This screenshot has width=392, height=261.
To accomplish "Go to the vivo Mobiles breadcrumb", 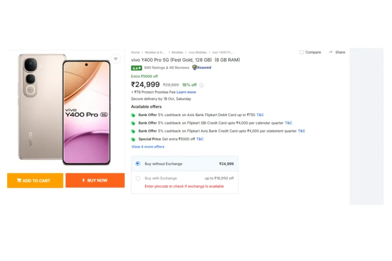I will pos(198,52).
